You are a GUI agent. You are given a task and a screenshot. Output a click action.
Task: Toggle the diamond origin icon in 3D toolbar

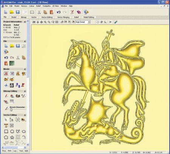click(x=97, y=22)
